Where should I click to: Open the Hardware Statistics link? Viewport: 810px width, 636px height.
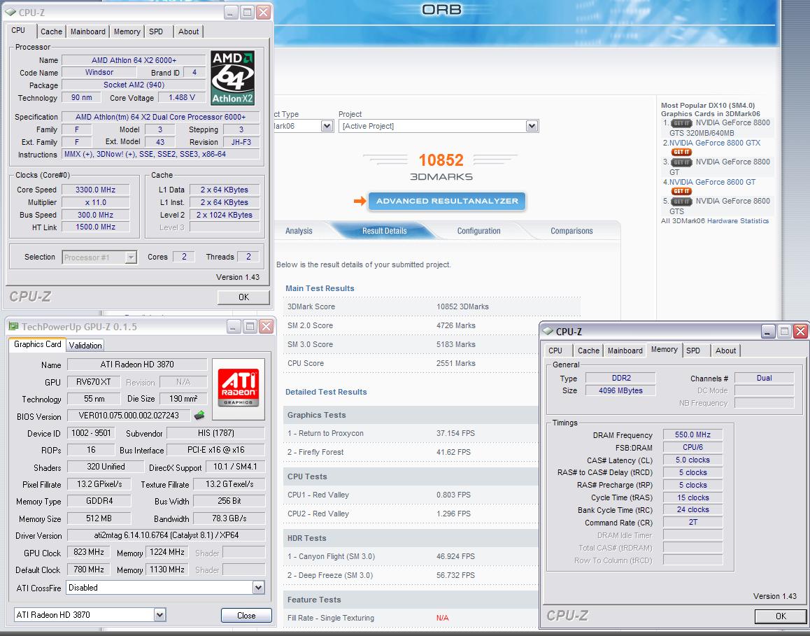pos(738,221)
